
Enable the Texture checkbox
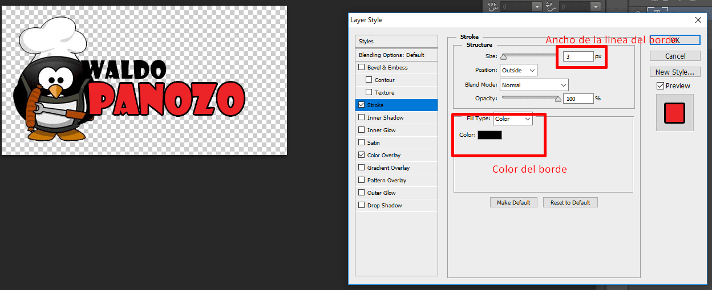[x=369, y=92]
